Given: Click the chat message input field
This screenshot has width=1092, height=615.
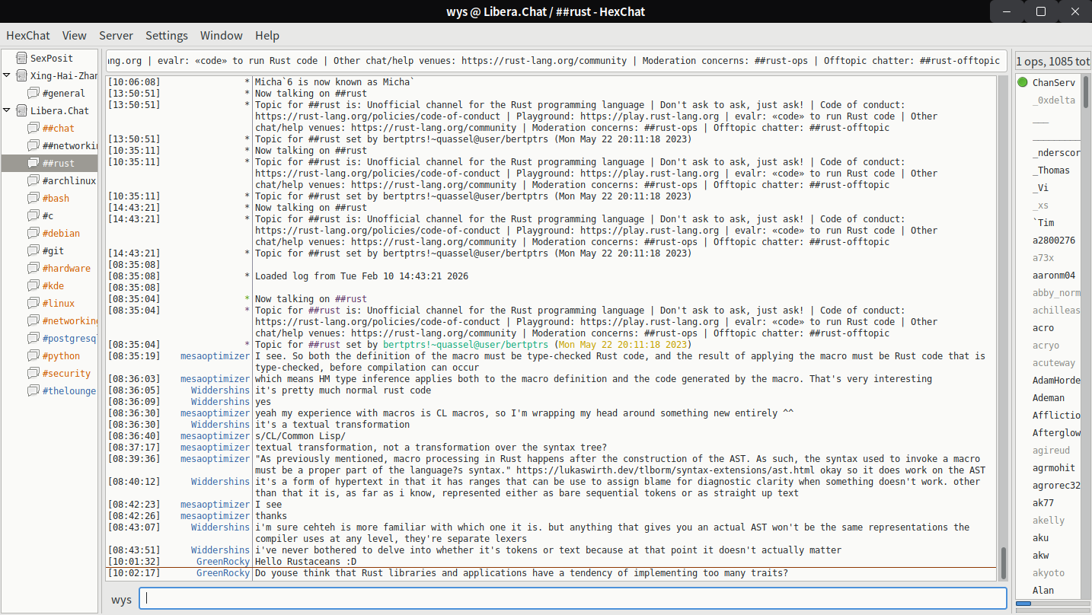Looking at the screenshot, I should point(572,599).
